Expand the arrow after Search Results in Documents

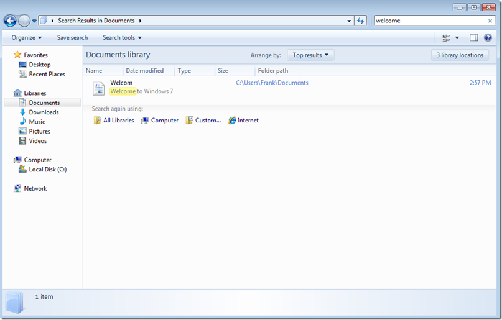[x=140, y=21]
